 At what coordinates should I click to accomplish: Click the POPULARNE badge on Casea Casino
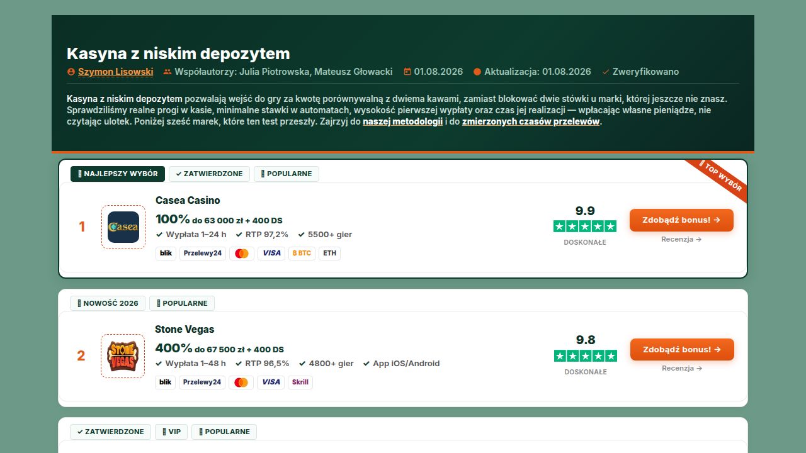coord(287,174)
